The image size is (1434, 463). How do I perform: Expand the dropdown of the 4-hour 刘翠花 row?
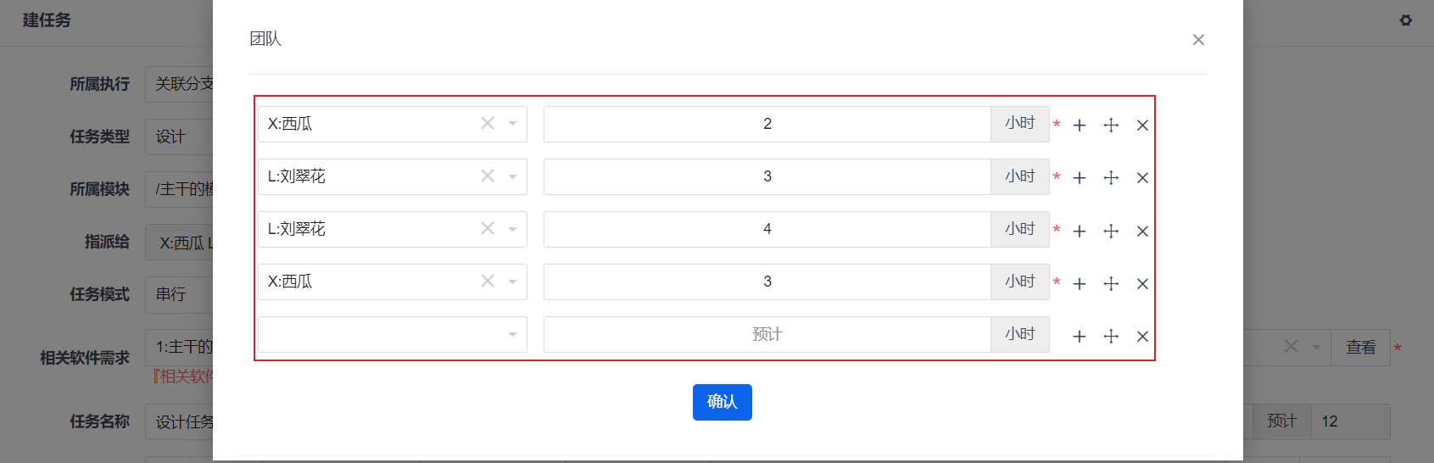(x=512, y=229)
